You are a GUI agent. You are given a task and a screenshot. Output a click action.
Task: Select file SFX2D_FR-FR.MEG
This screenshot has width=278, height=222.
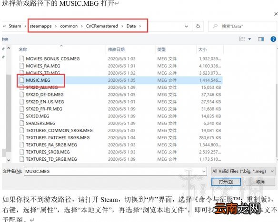(x=44, y=109)
